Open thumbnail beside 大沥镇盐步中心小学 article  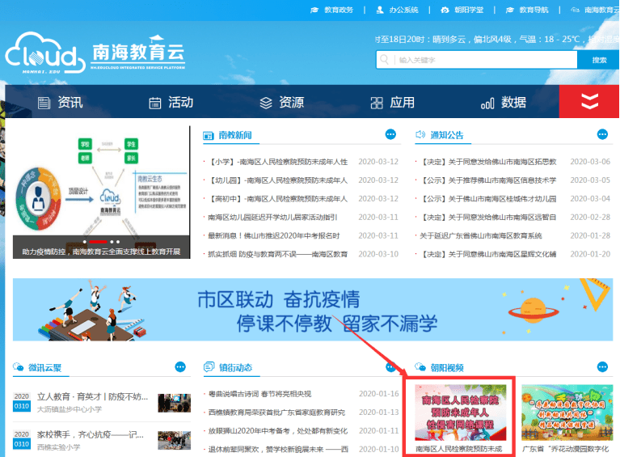tap(174, 403)
